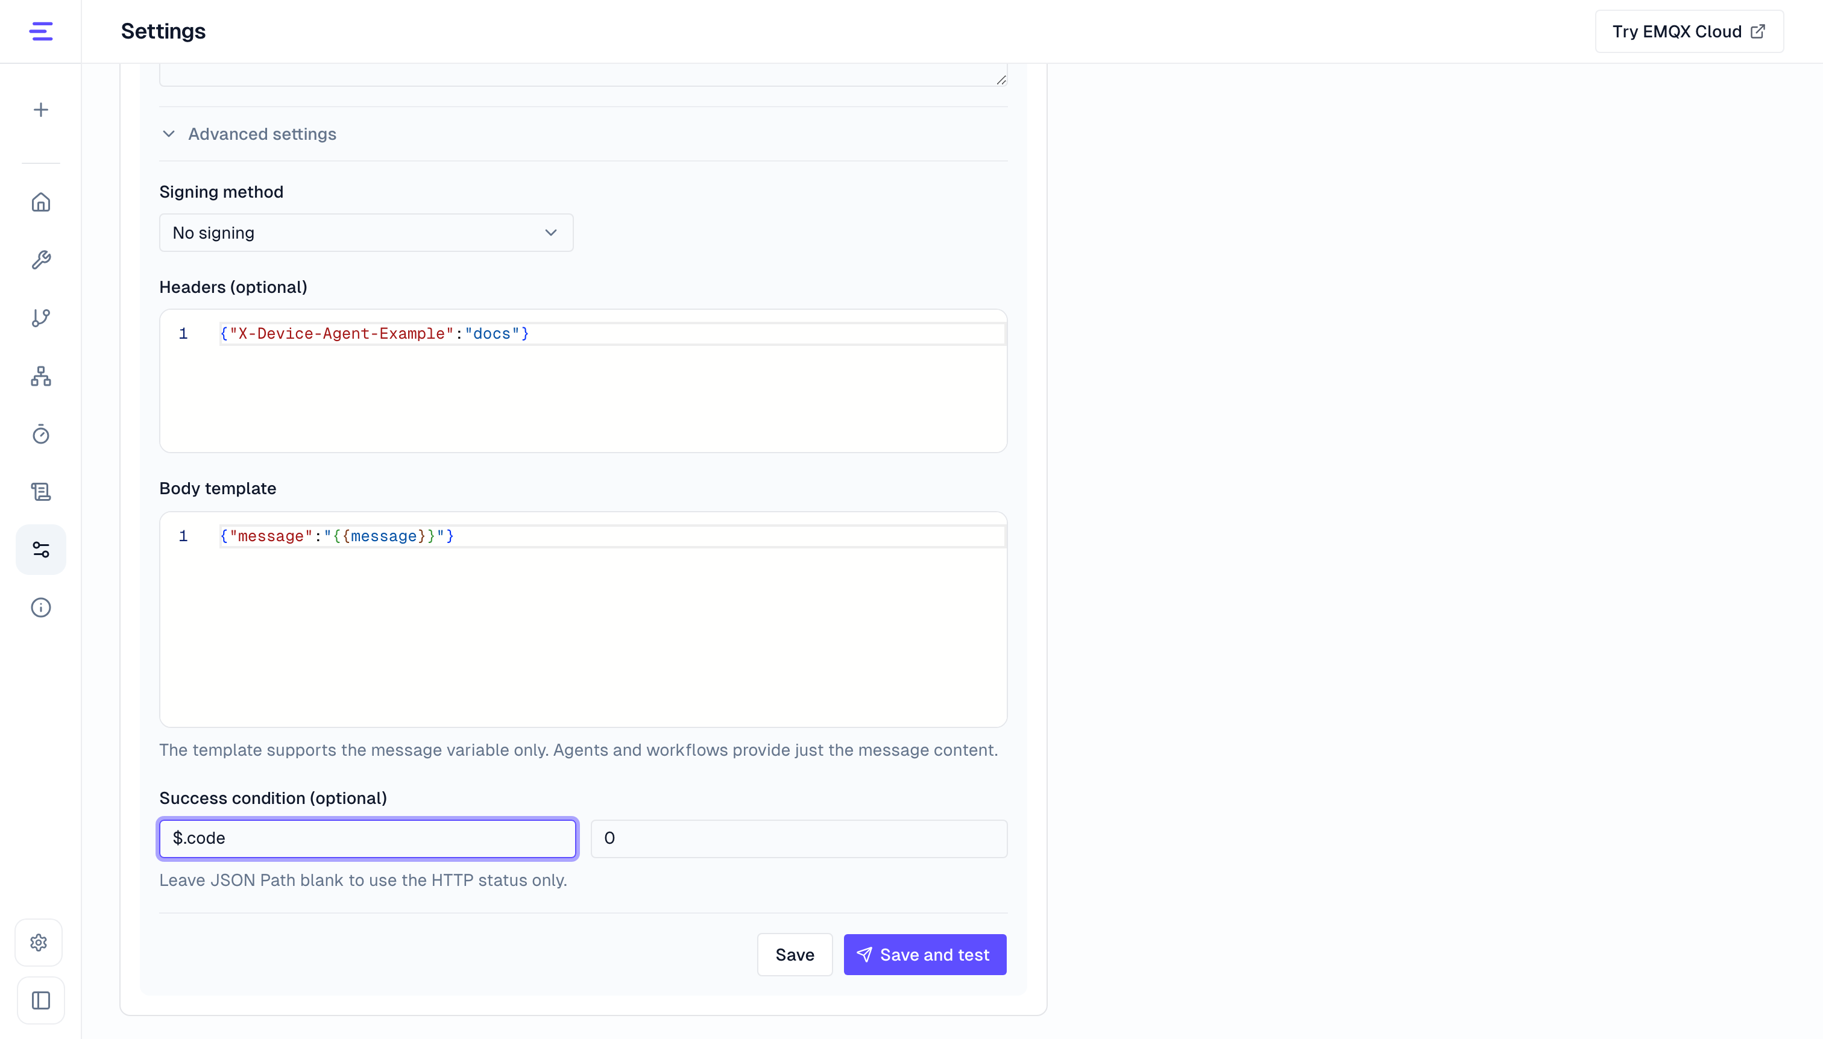Select the sliders settings icon

(x=40, y=550)
